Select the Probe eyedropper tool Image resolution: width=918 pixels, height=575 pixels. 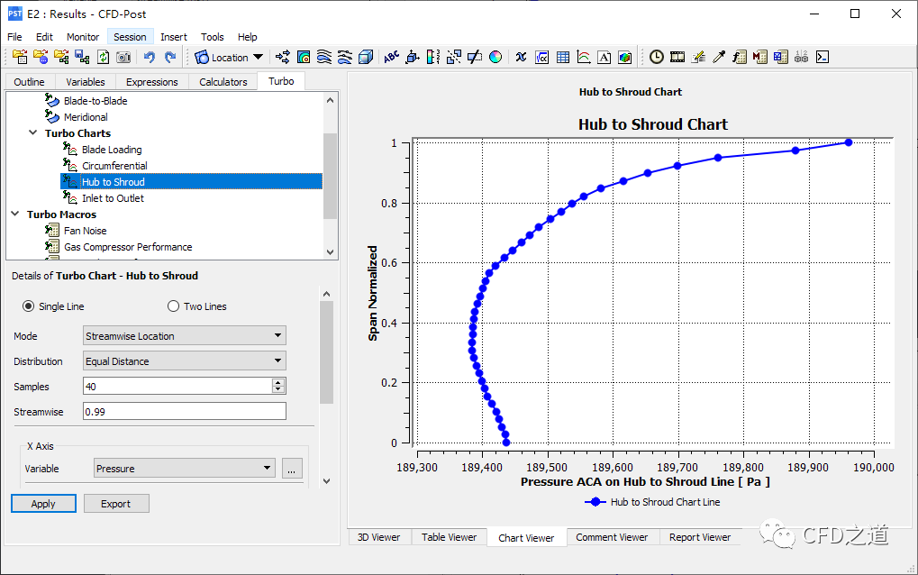[x=719, y=57]
